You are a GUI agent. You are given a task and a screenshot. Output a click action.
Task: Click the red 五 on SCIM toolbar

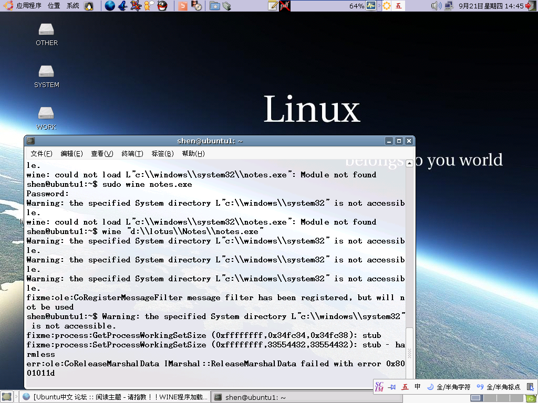click(x=405, y=387)
